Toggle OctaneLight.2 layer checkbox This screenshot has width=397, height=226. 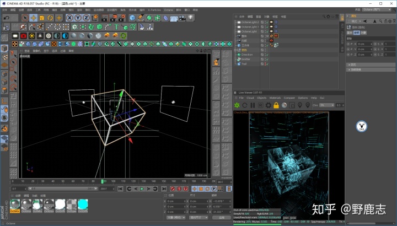click(x=262, y=22)
